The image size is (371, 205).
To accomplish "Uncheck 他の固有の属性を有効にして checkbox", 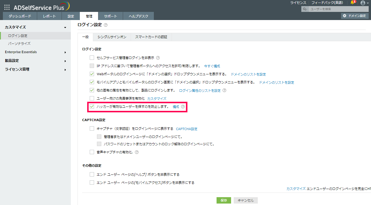I will point(92,90).
